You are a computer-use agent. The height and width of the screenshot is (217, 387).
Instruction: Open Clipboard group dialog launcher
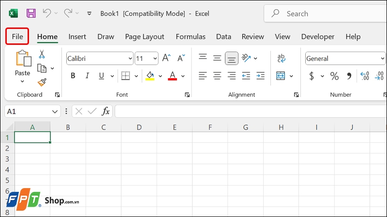(57, 95)
